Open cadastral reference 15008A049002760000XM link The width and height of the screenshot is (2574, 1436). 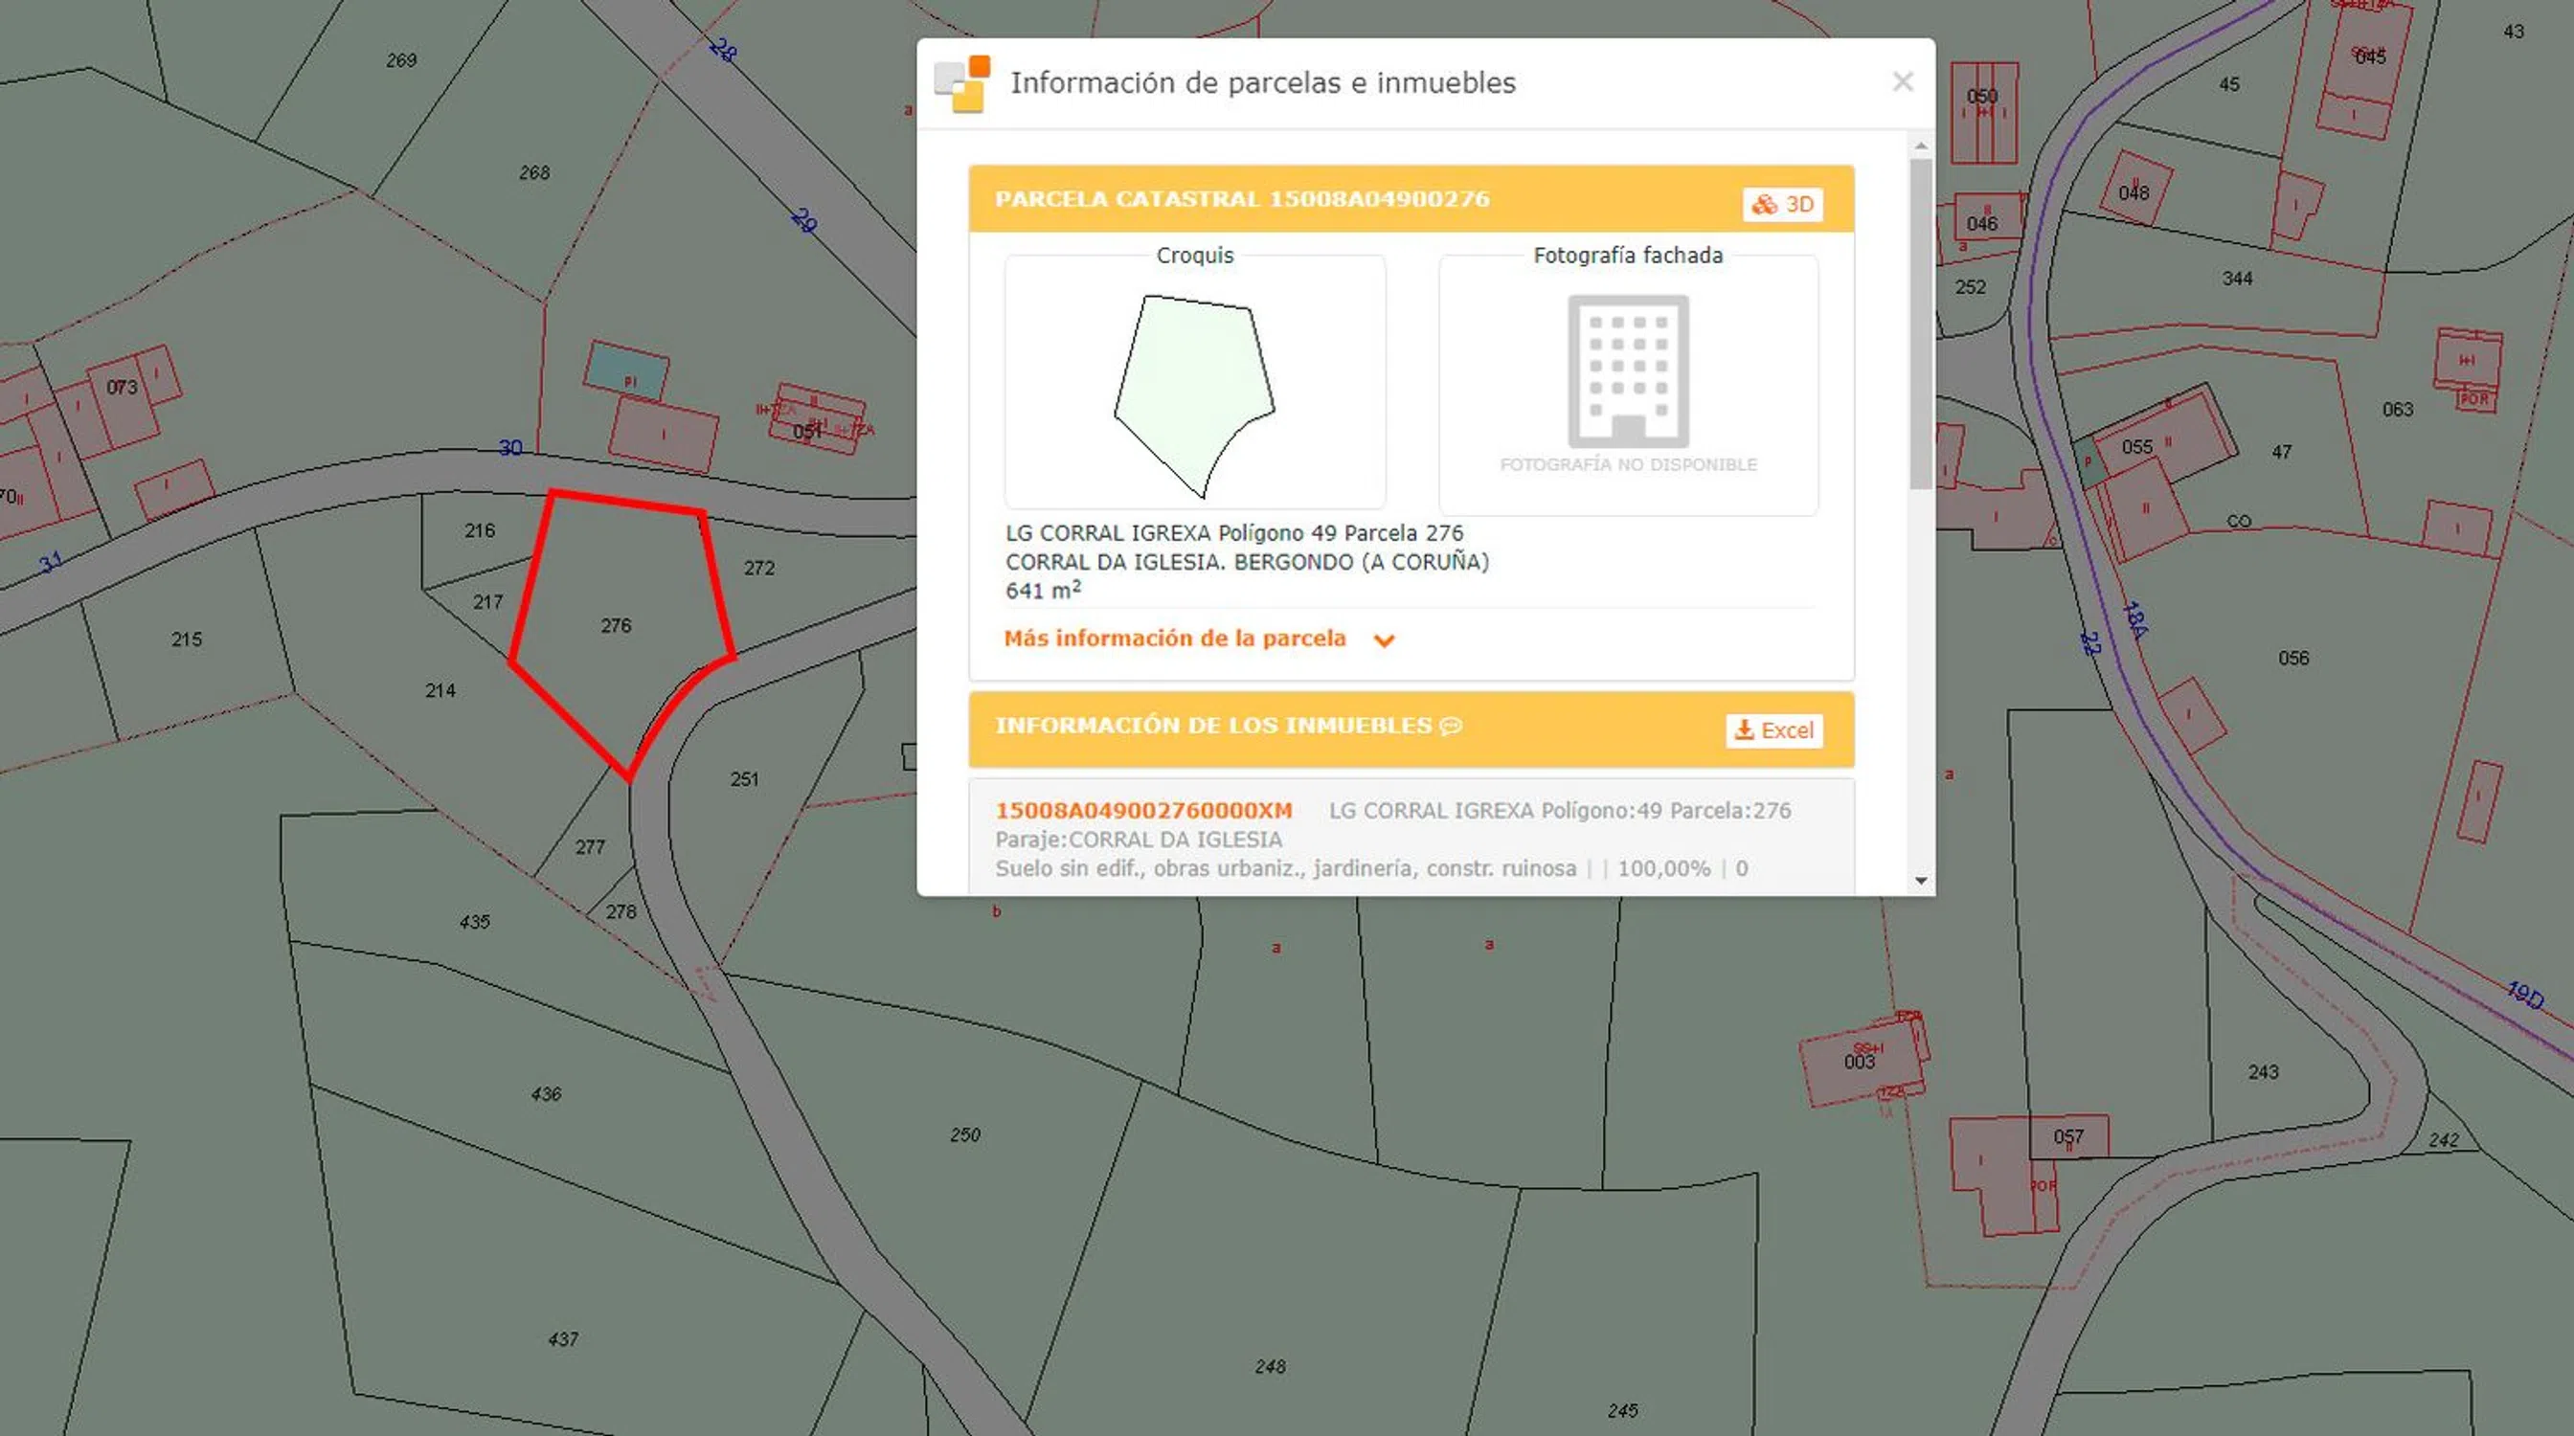pyautogui.click(x=1143, y=811)
